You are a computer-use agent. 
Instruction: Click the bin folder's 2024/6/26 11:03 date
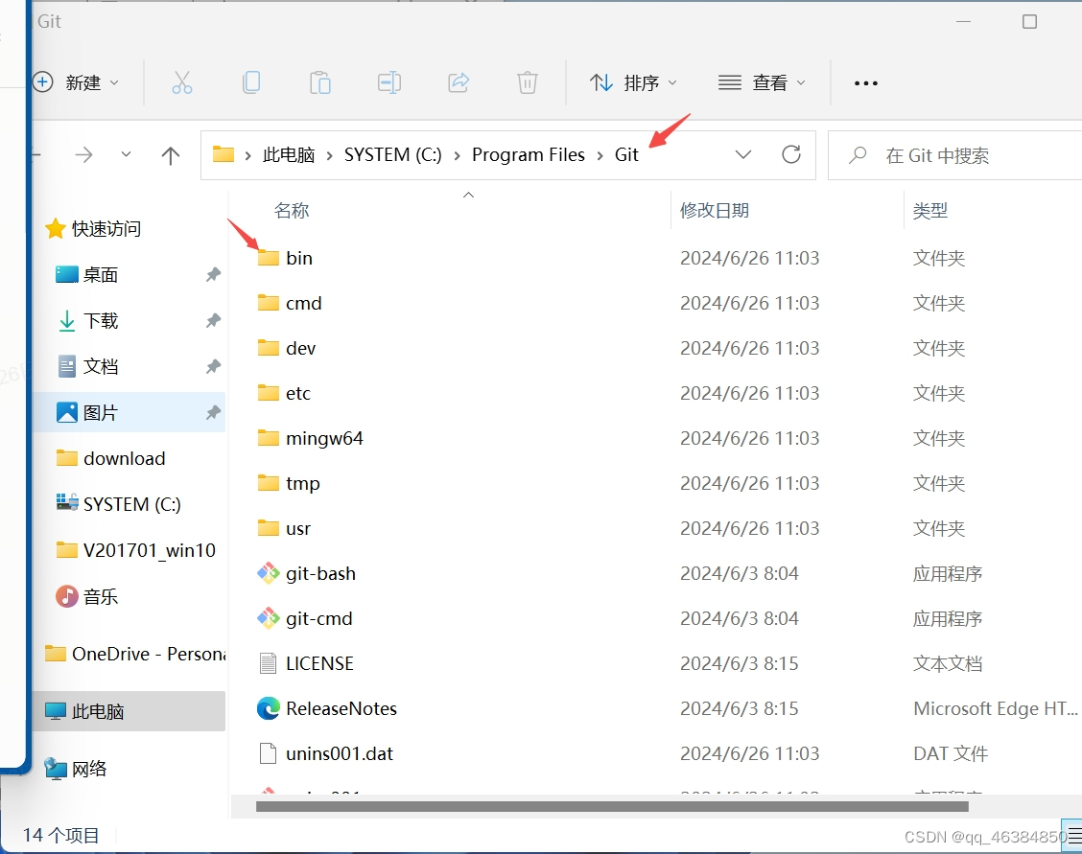[749, 258]
